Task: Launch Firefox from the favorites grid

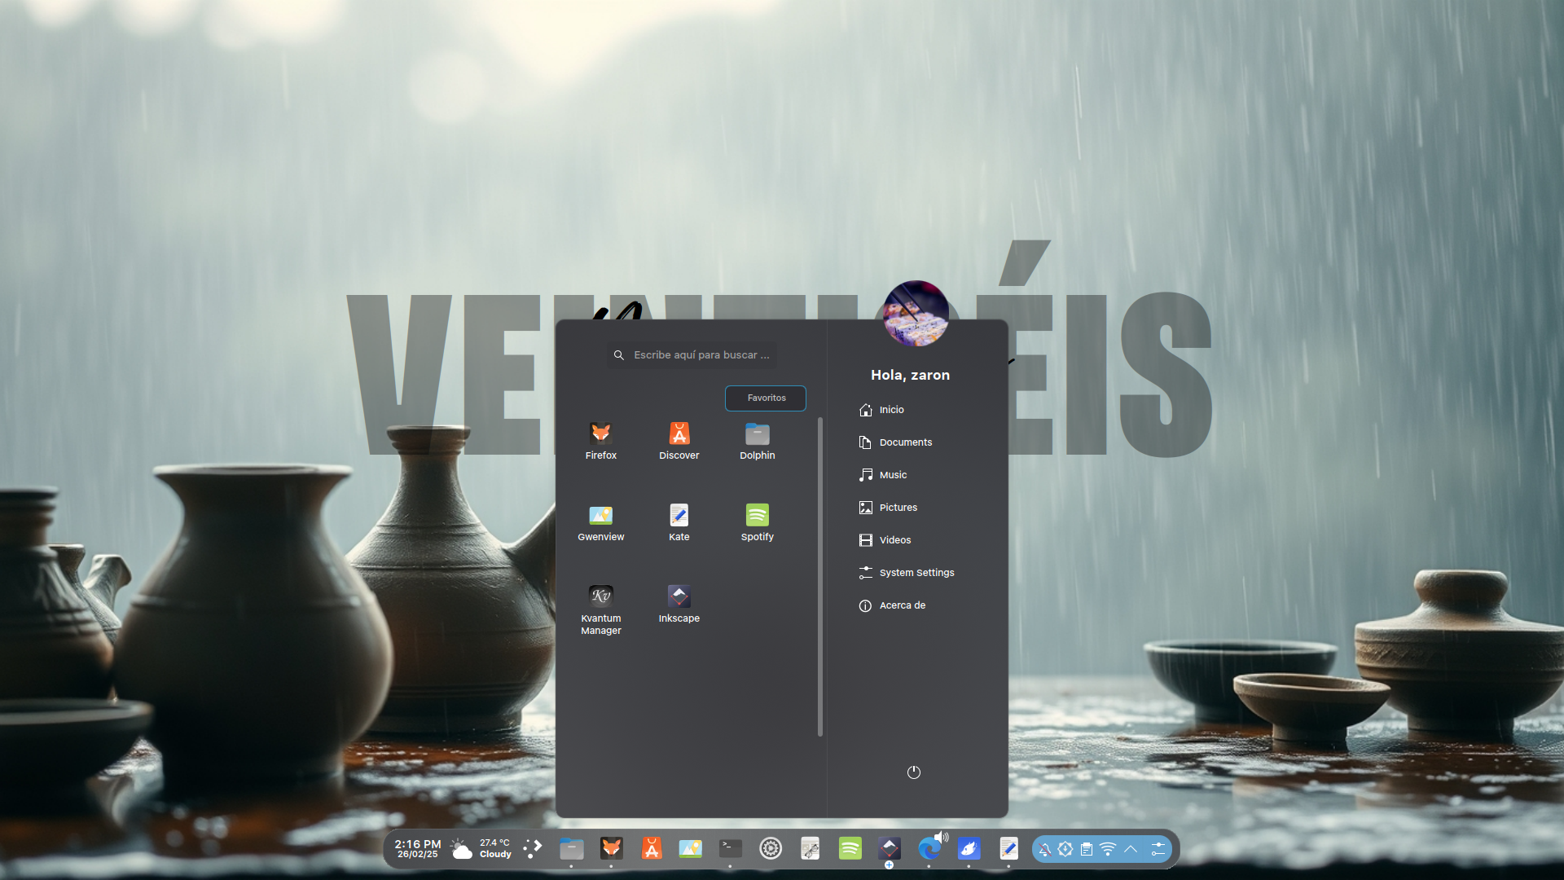Action: pyautogui.click(x=600, y=441)
